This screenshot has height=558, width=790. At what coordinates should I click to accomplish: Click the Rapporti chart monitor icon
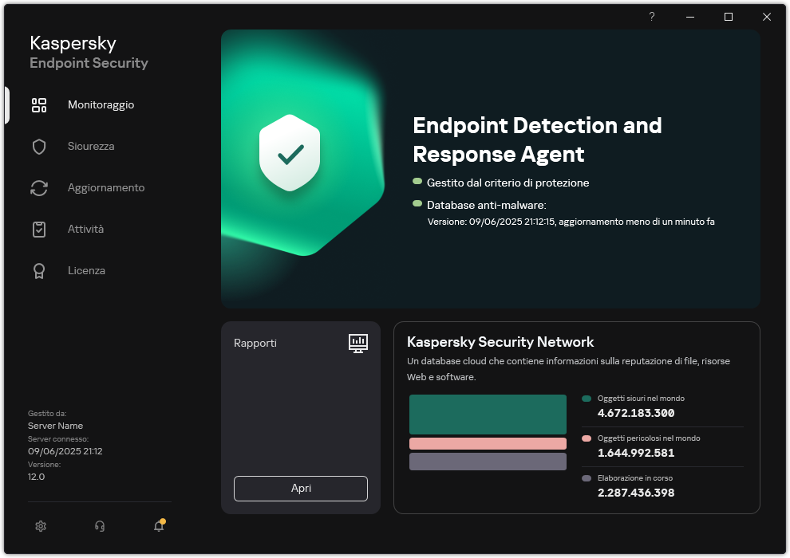tap(358, 343)
